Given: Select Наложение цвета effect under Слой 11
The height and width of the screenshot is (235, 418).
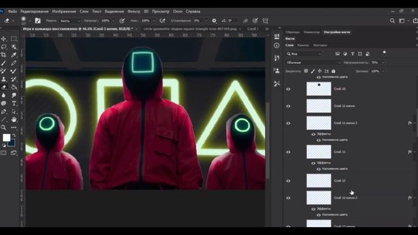Looking at the screenshot, I should [x=334, y=169].
